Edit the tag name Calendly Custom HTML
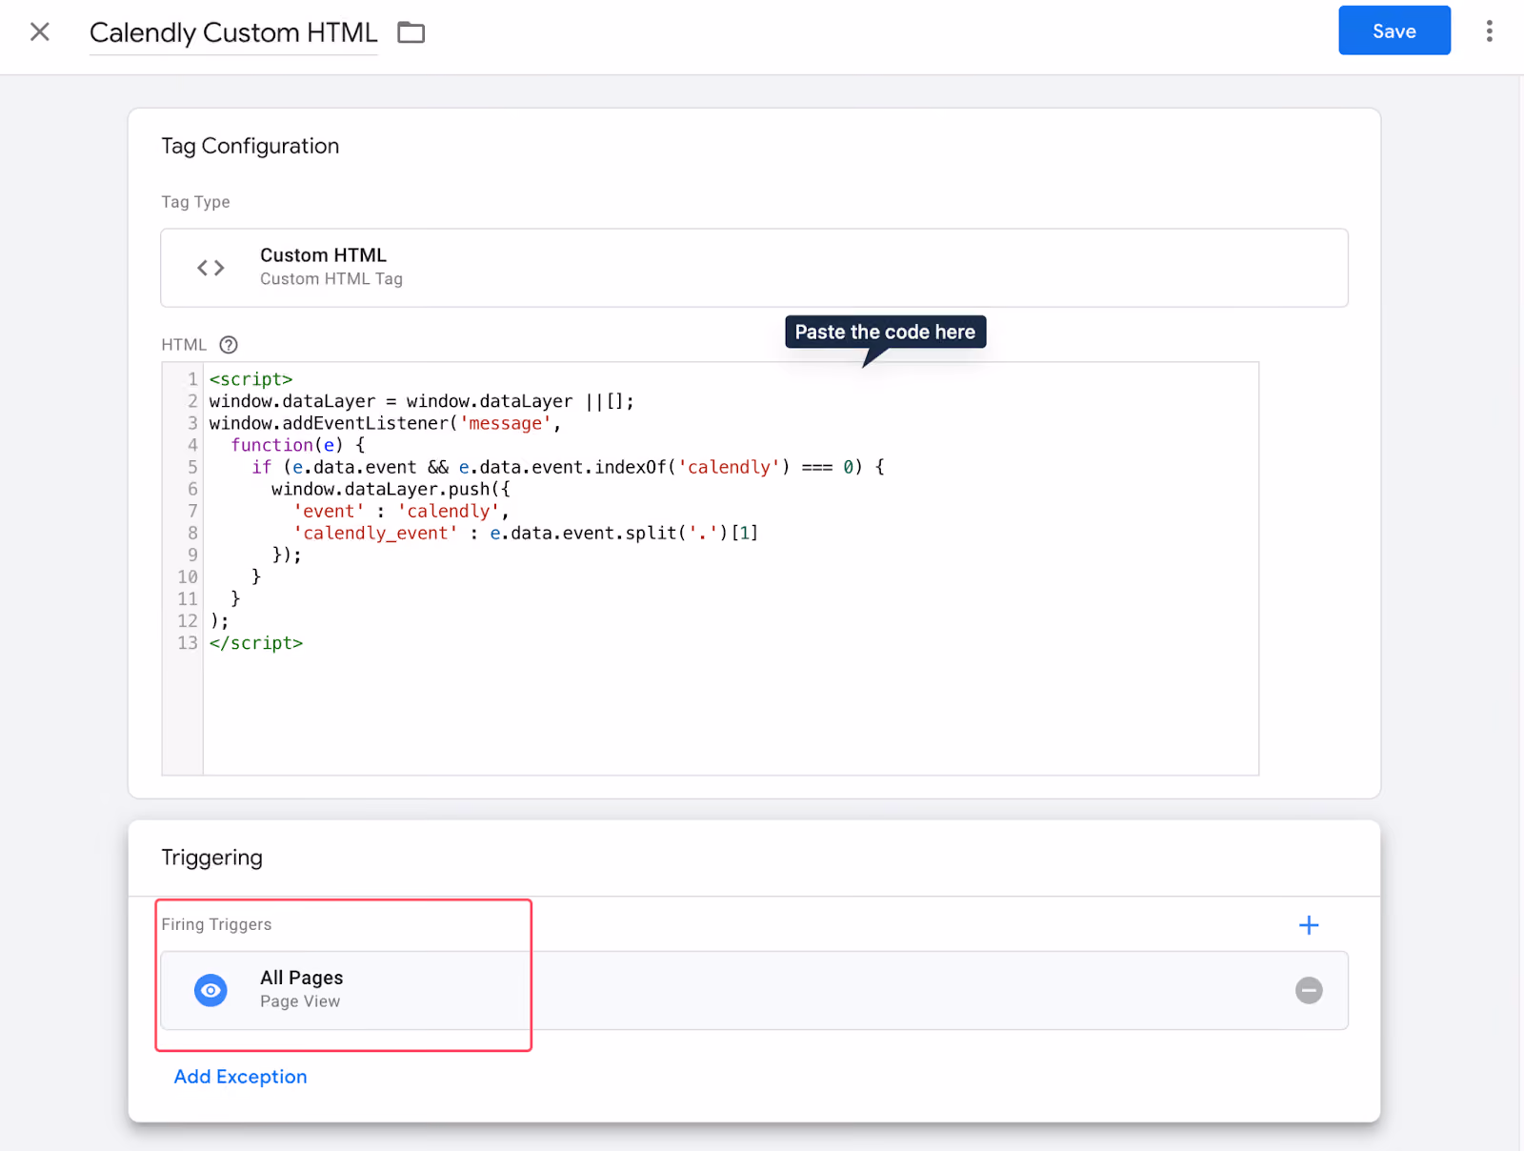This screenshot has width=1524, height=1151. [x=233, y=32]
